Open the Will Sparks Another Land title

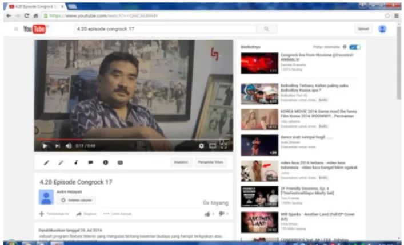[318, 217]
